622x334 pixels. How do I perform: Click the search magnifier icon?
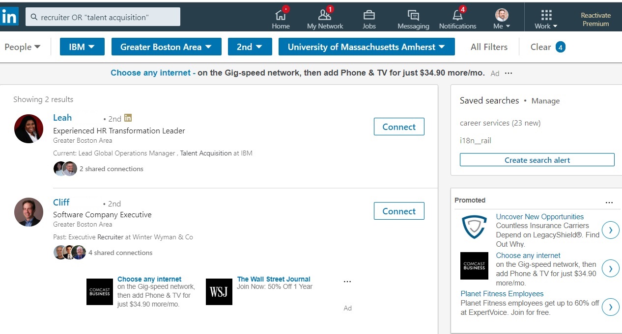click(32, 16)
